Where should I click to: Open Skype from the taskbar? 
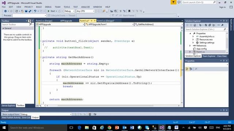[147, 128]
